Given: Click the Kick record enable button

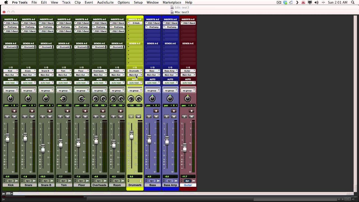Looking at the screenshot, I should pos(14,111).
